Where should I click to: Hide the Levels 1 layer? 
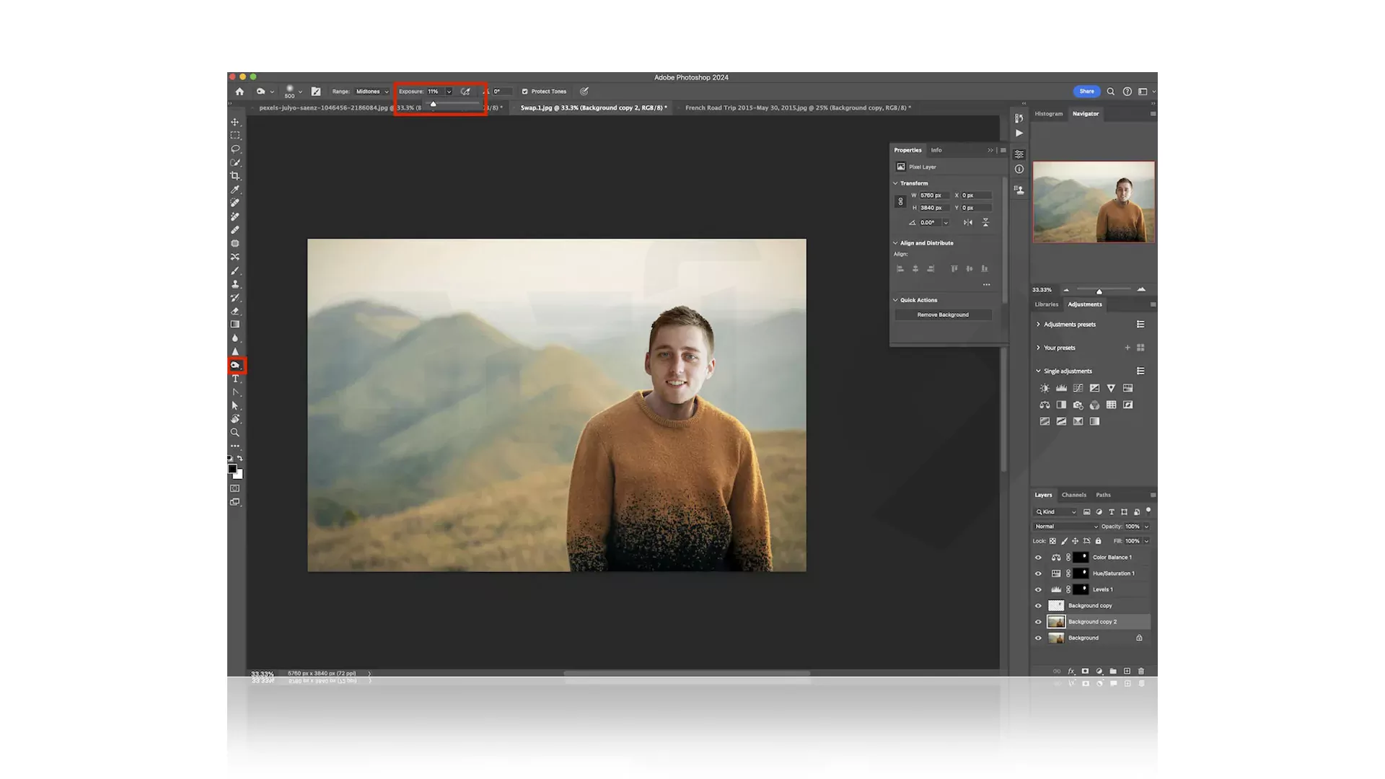point(1038,589)
